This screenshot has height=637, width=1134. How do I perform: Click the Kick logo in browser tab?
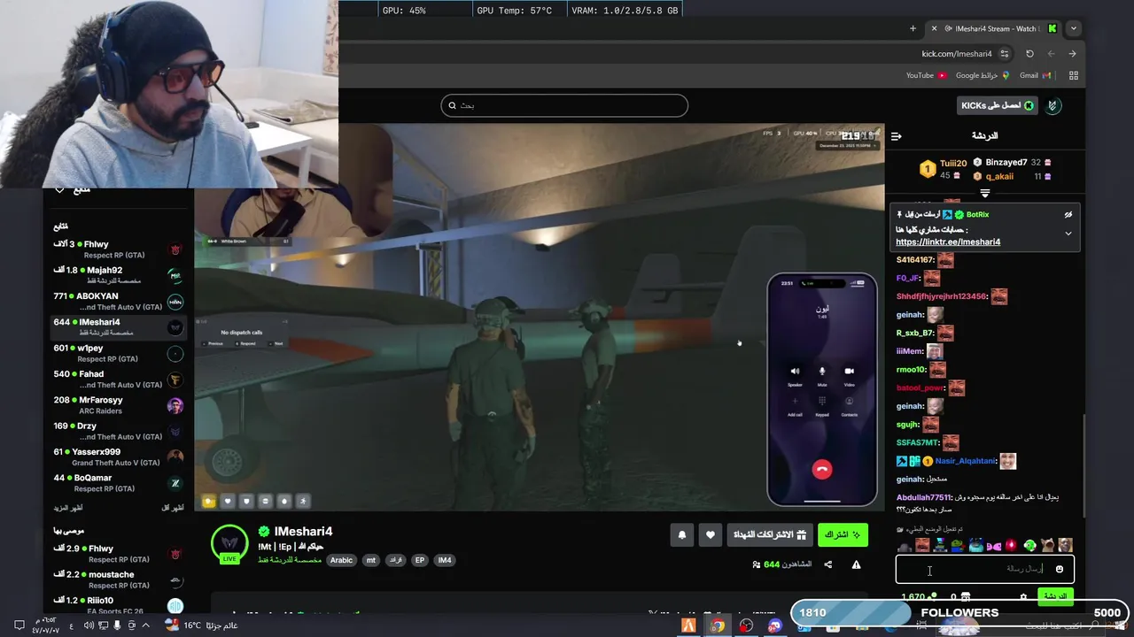[1052, 28]
